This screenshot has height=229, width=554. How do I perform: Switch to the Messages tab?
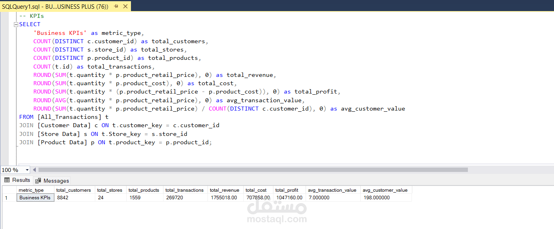tap(52, 181)
